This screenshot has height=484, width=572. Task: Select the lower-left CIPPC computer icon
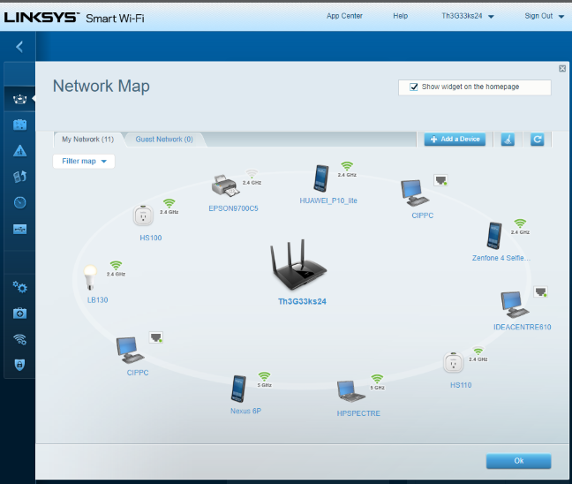click(131, 350)
